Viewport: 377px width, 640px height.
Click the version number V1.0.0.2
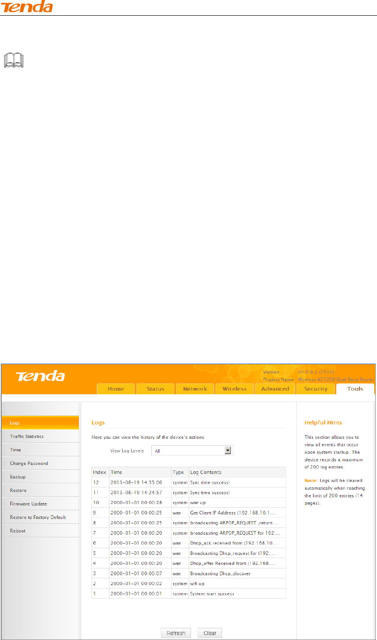coord(316,372)
